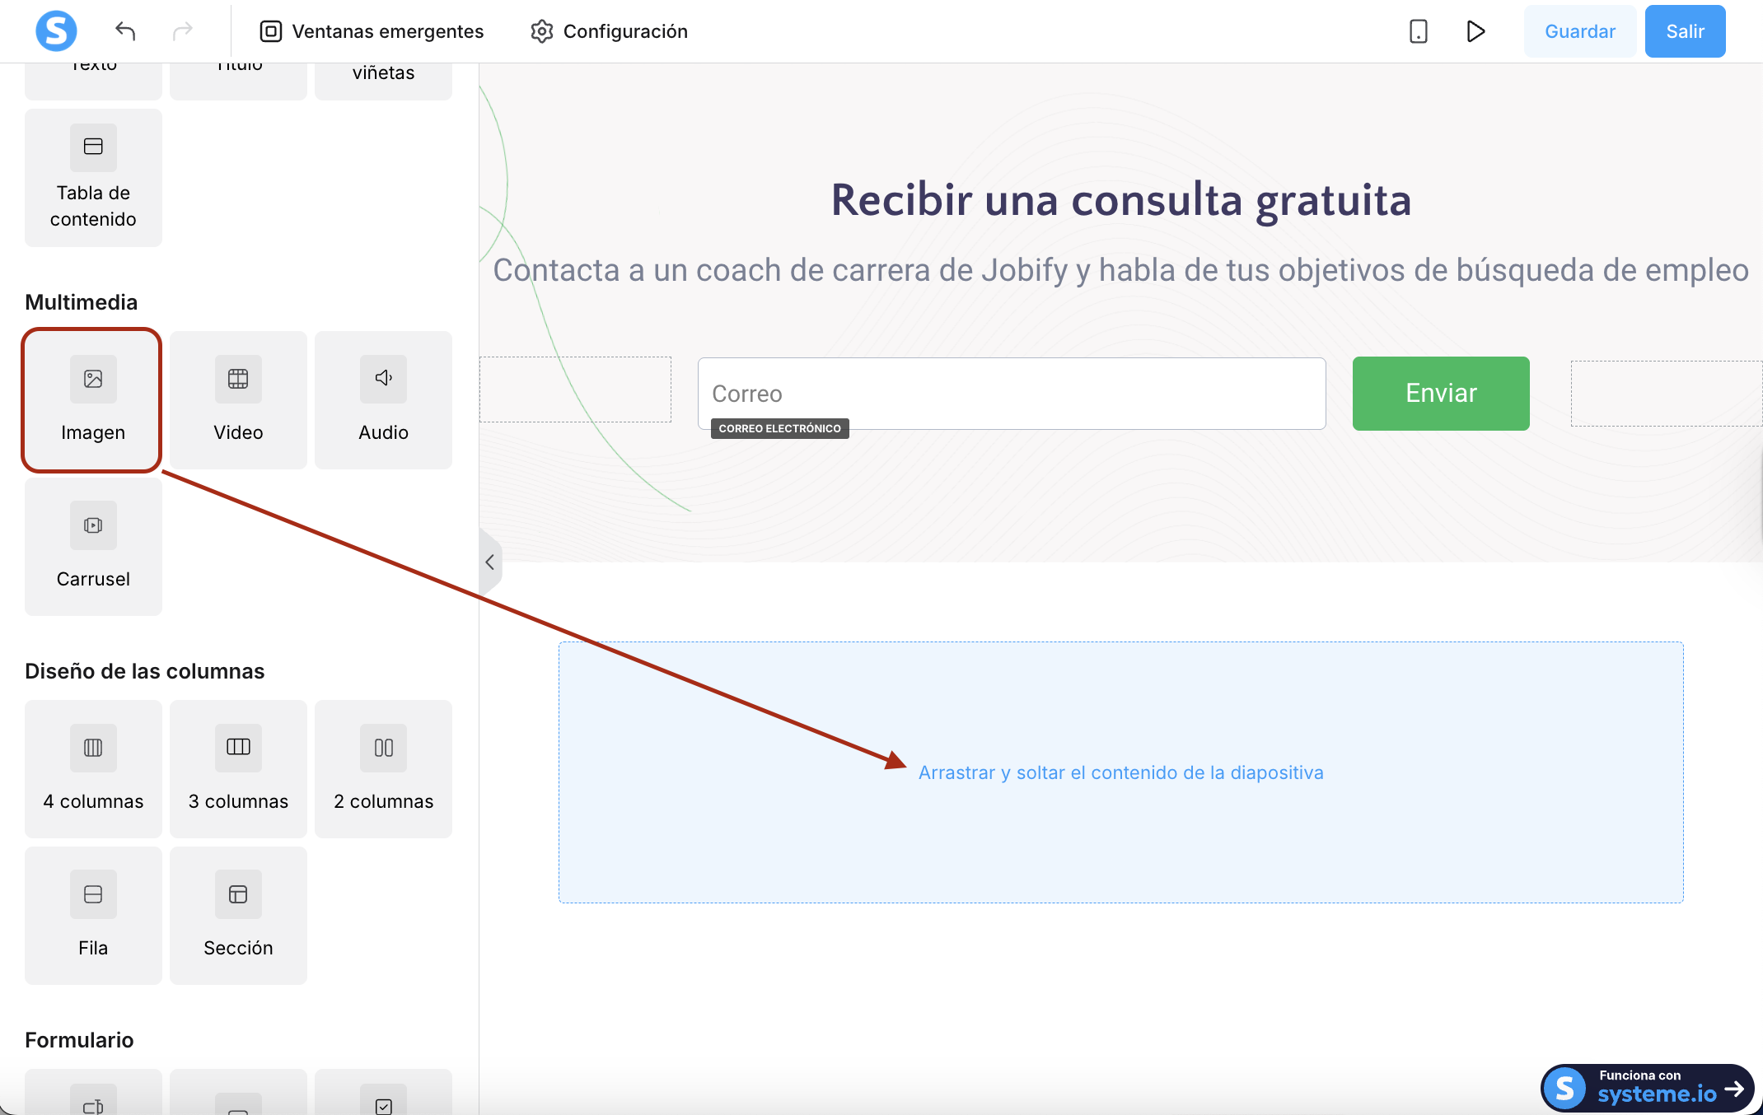Choose the Carrusel element block
Image resolution: width=1763 pixels, height=1115 pixels.
(93, 547)
